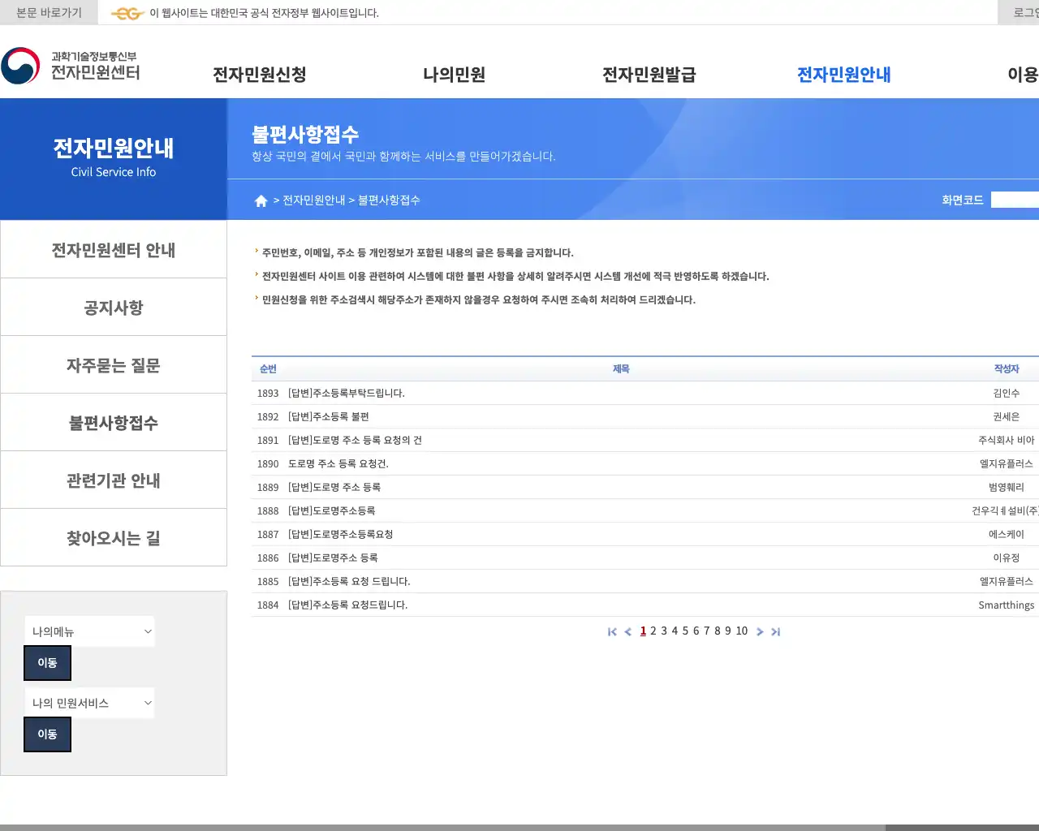The width and height of the screenshot is (1039, 831).
Task: Open 나의민원 top menu
Action: tap(455, 75)
